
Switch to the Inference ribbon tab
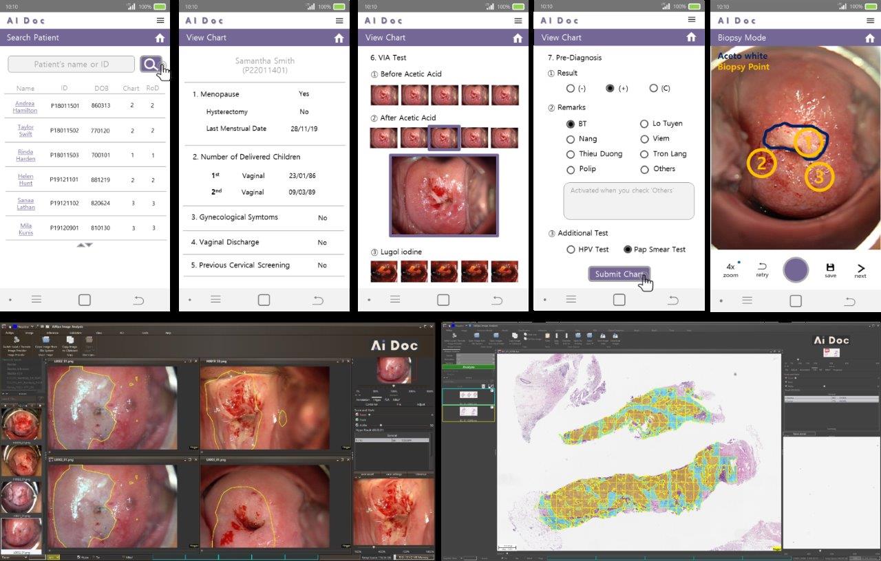click(52, 333)
